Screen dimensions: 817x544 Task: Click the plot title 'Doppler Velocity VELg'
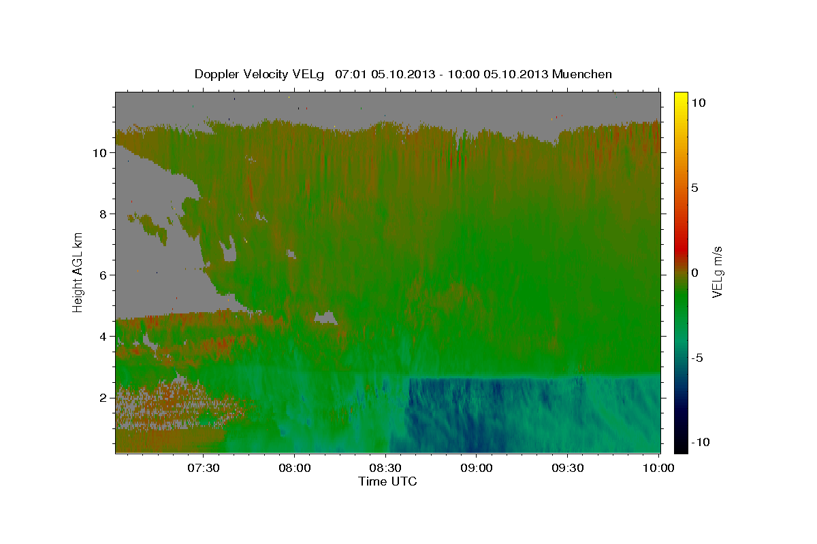pyautogui.click(x=261, y=74)
